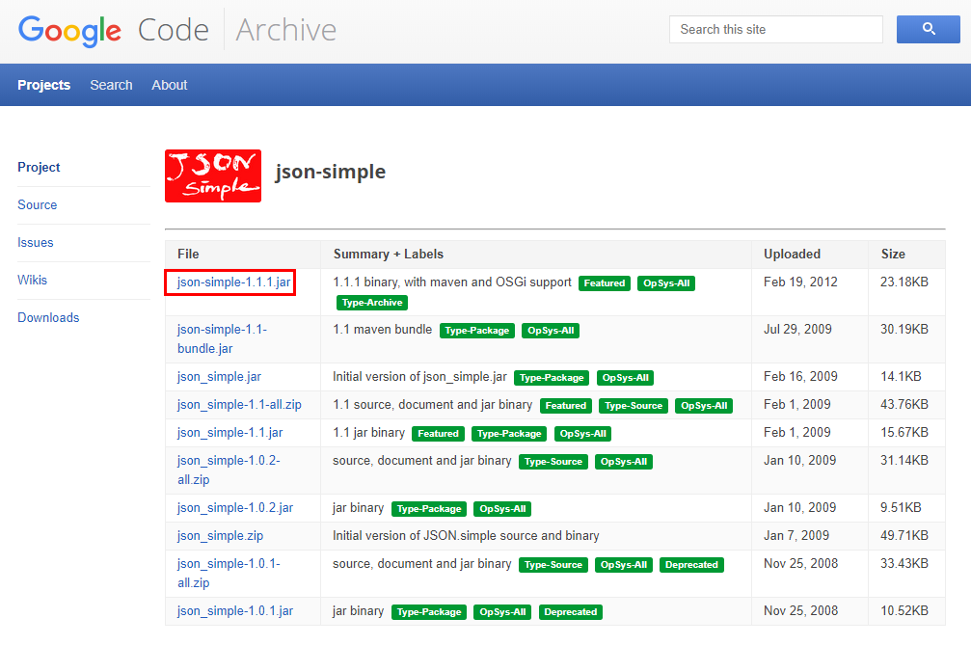Click the Size column header
This screenshot has height=645, width=971.
(x=893, y=254)
